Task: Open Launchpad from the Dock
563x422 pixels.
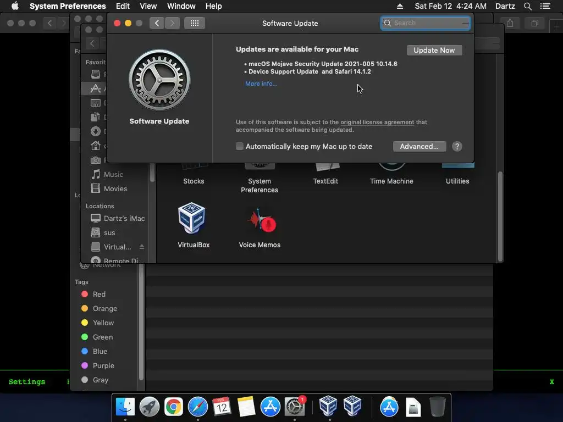Action: 150,407
